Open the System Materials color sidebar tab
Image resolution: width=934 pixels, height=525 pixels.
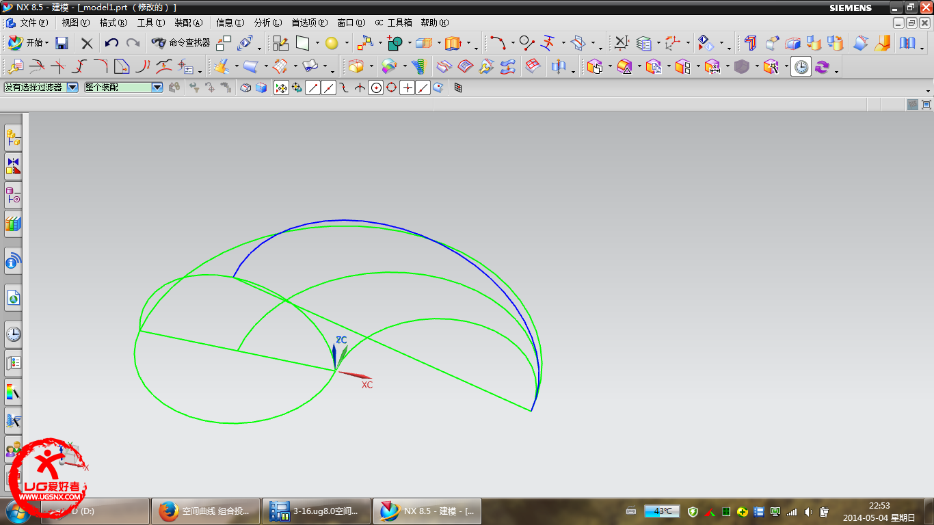click(13, 392)
